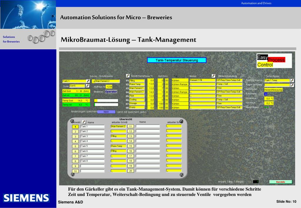Image resolution: width=301 pixels, height=208 pixels.
Task: Click the Easy Process Control logo
Action: [x=274, y=61]
